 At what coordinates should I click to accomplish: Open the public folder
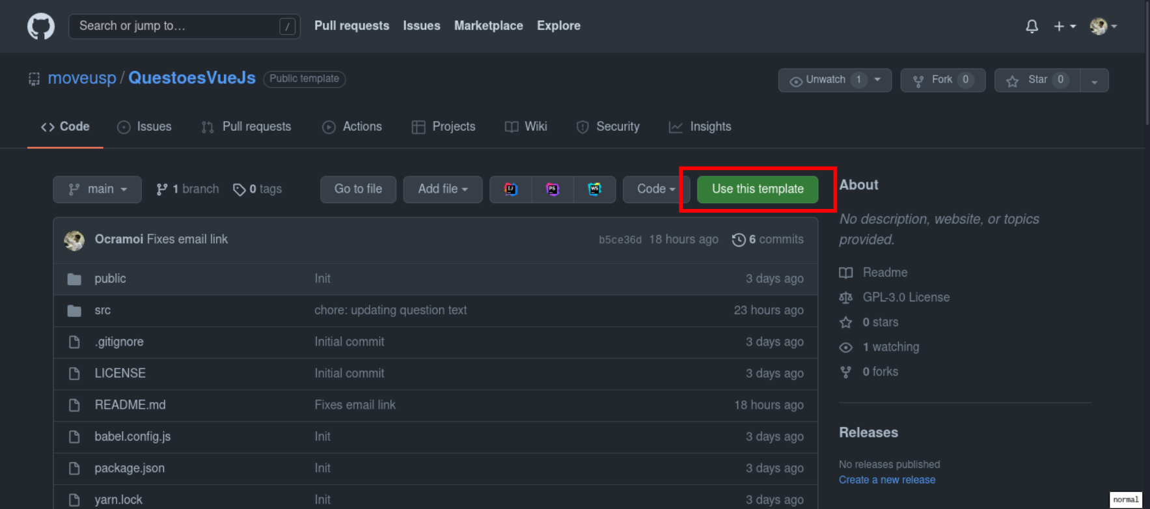111,279
